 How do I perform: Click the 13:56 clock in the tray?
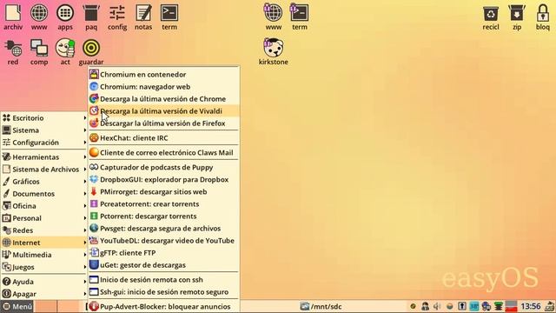531,306
